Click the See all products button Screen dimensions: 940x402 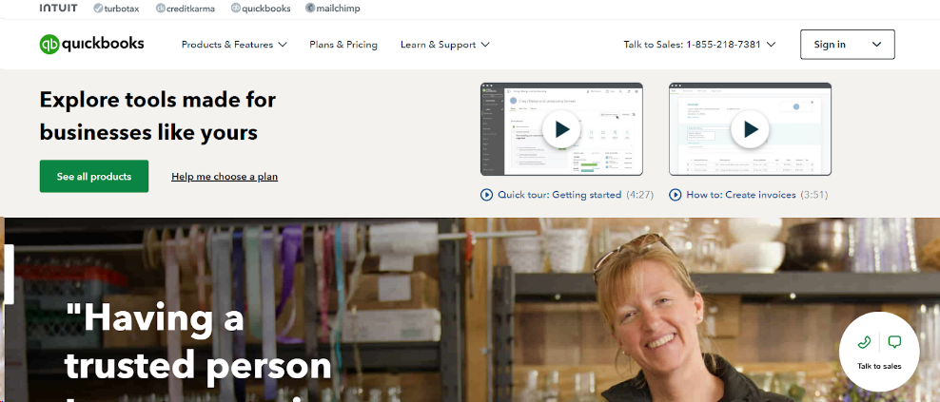[x=94, y=176]
